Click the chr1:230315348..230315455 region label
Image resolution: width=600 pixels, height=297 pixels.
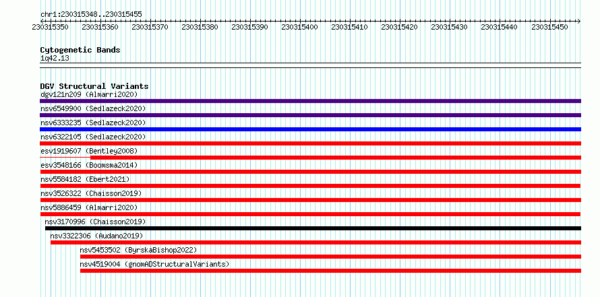[91, 15]
